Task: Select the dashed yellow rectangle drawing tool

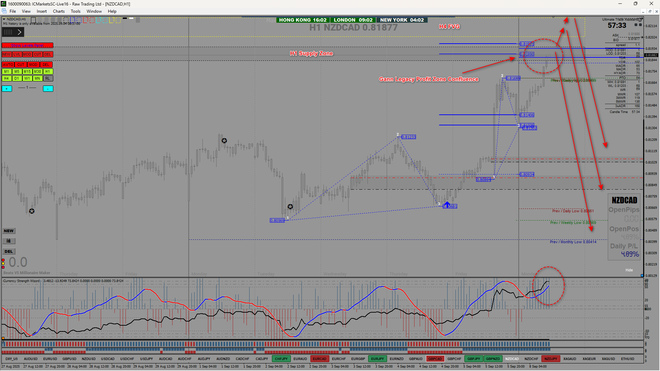Action: click(x=118, y=20)
